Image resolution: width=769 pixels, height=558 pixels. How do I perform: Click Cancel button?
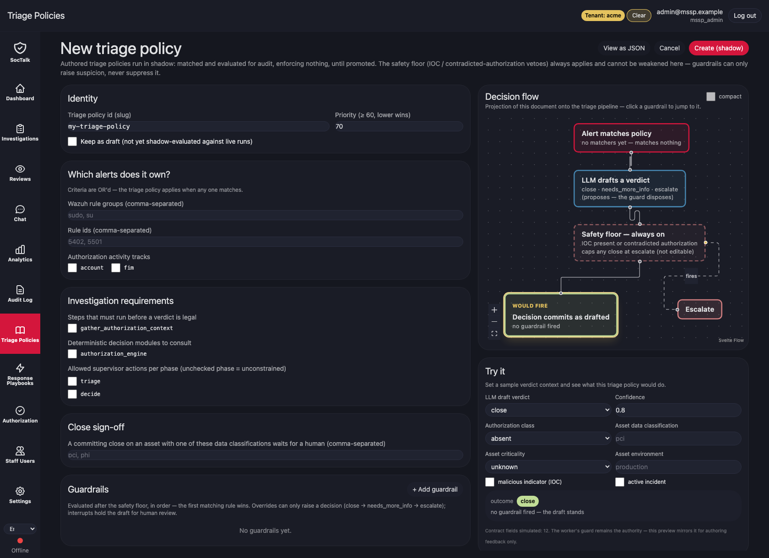coord(669,48)
